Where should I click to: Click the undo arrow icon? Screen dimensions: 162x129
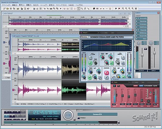click(x=34, y=9)
